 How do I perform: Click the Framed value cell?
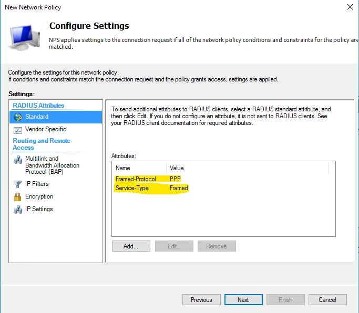[x=179, y=188]
